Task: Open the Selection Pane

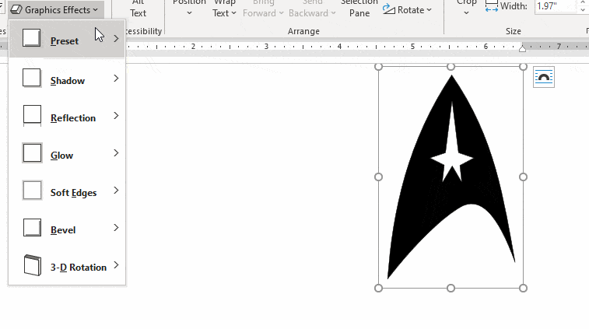Action: (359, 8)
